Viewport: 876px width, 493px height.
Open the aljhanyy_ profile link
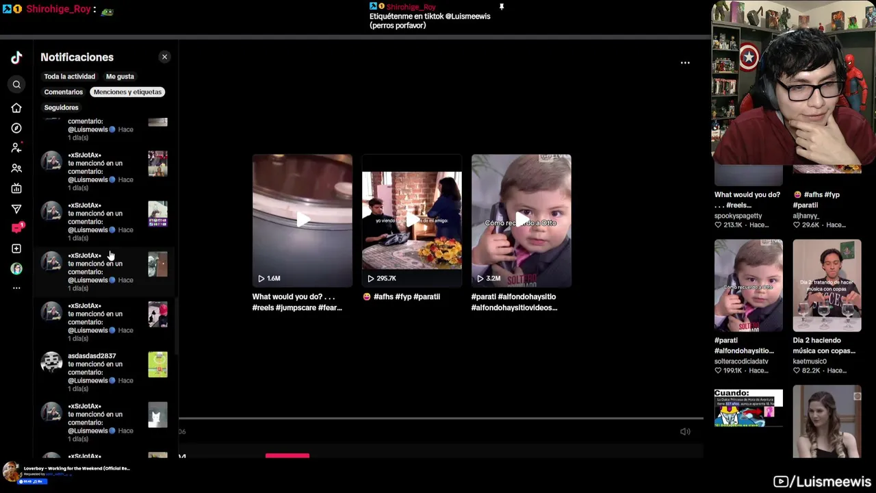coord(806,216)
